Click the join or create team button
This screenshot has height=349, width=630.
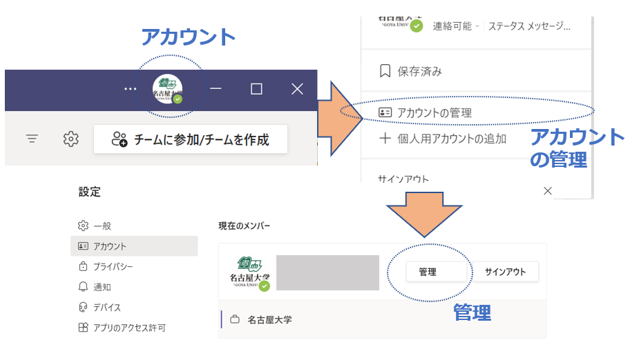pos(181,139)
